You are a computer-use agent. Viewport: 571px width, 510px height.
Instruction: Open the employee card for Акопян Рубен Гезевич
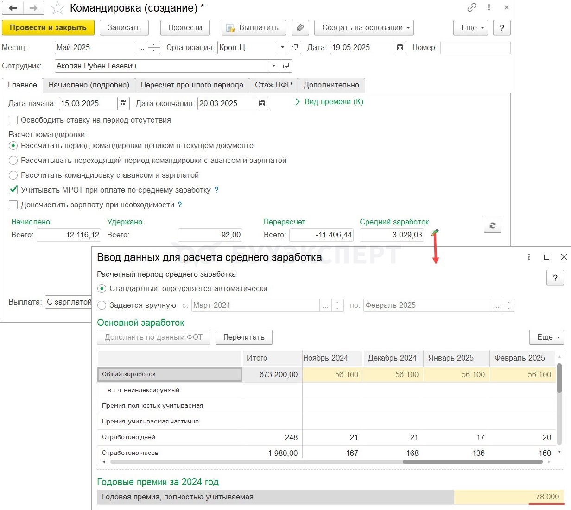(286, 66)
